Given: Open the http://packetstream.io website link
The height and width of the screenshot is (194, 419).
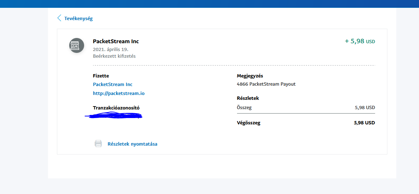Looking at the screenshot, I should click(119, 93).
